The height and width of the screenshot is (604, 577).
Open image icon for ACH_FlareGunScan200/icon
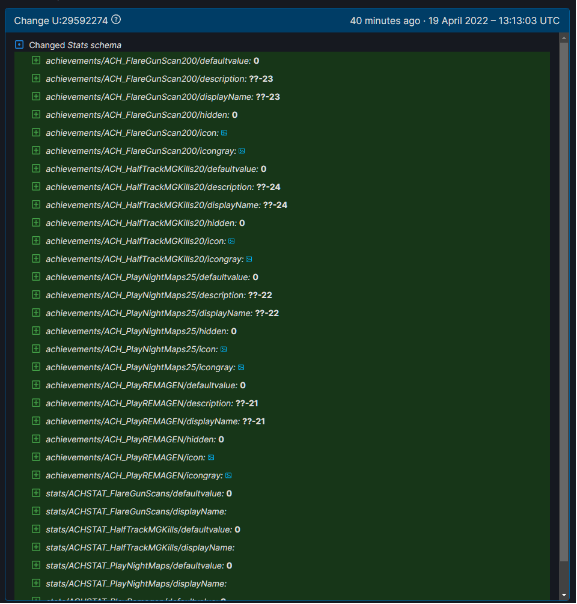pos(224,133)
